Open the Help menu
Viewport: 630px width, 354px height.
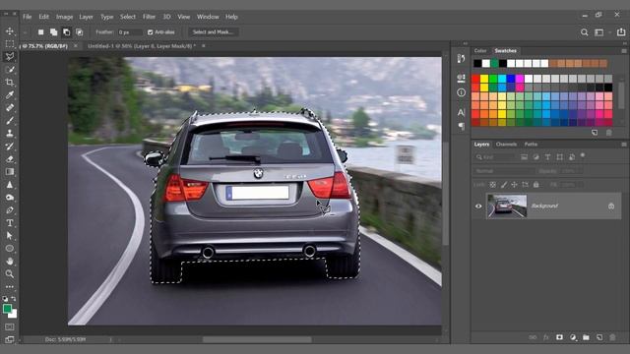231,17
